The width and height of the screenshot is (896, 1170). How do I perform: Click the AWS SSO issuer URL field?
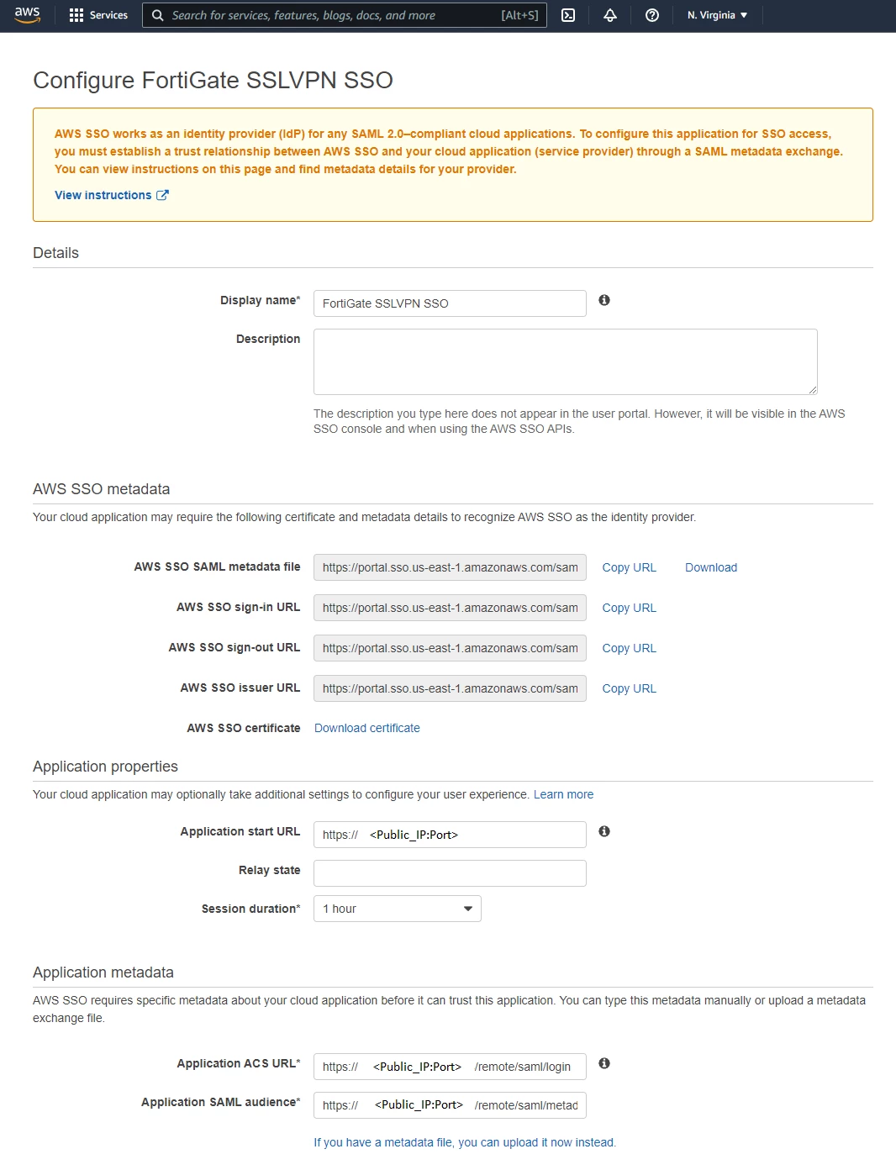(450, 688)
